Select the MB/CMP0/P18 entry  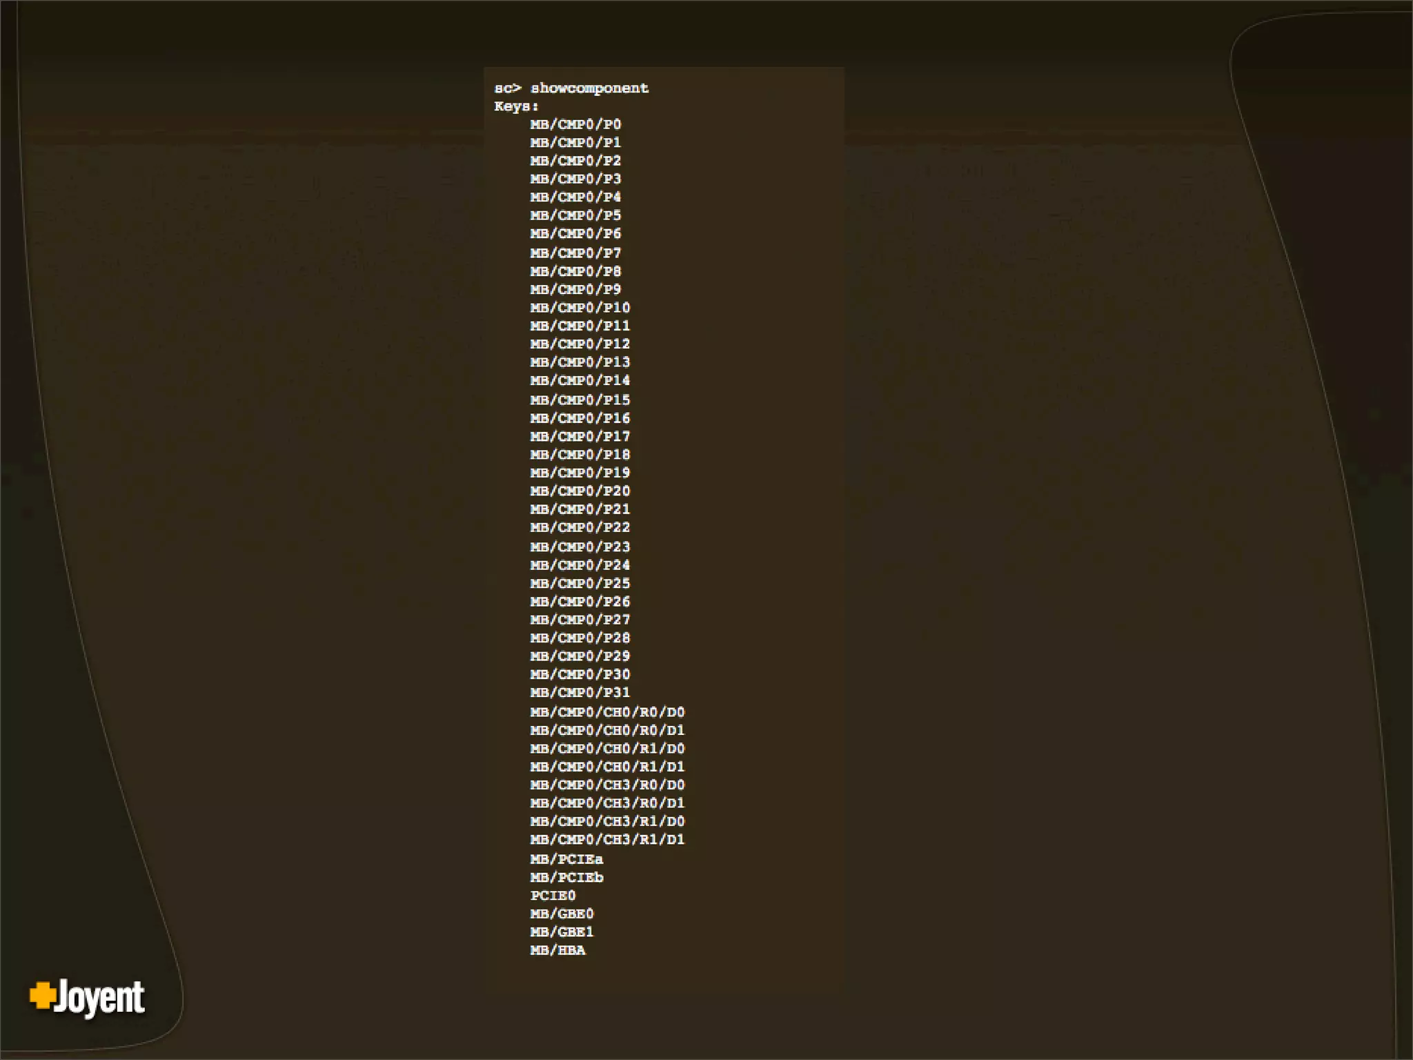580,454
